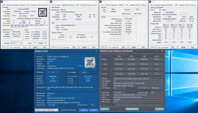Image resolution: width=198 pixels, height=113 pixels.
Task: Click the Intel Core i9 logo in the CPU-Z CPU window
Action: [43, 12]
